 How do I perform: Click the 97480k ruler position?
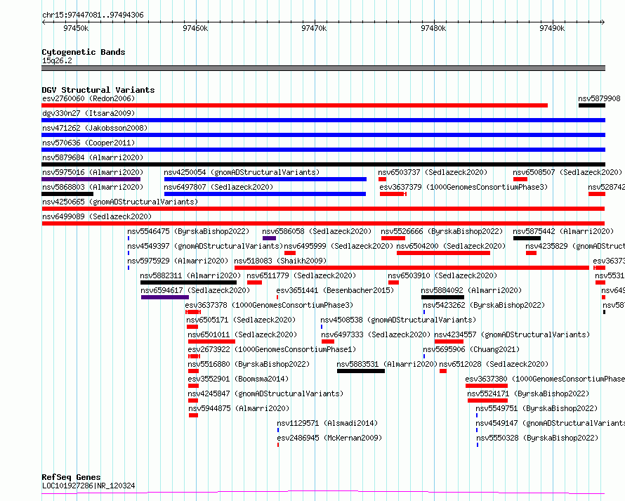433,28
